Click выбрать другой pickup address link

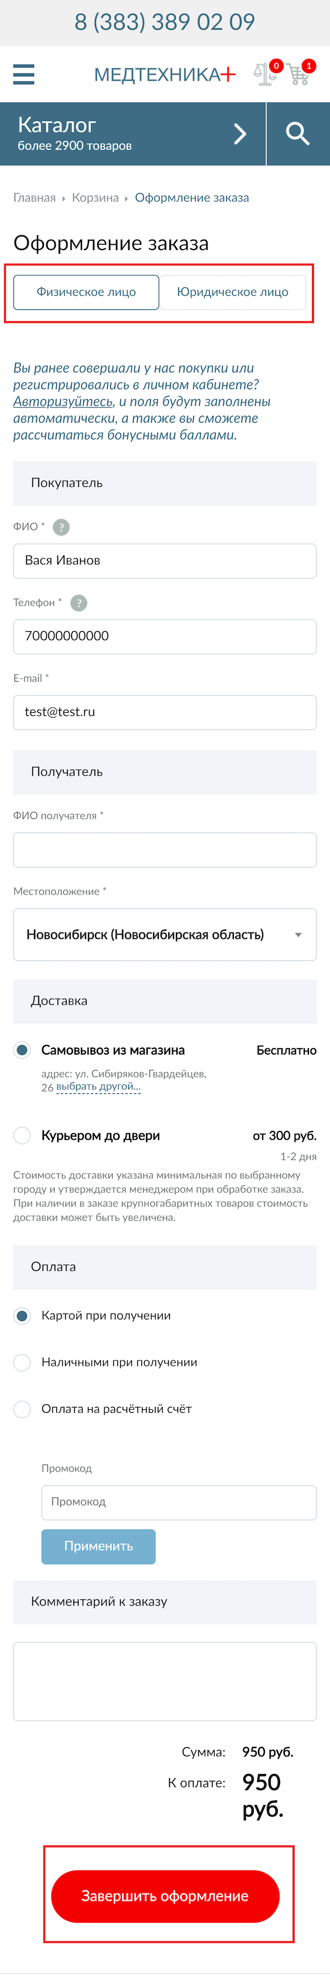(98, 1086)
